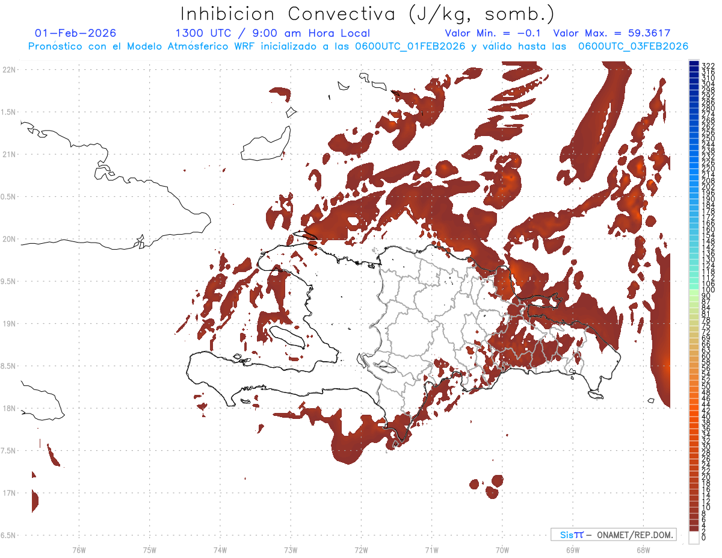722x558 pixels.
Task: Click the colorbar label '30'
Action: 706,447
